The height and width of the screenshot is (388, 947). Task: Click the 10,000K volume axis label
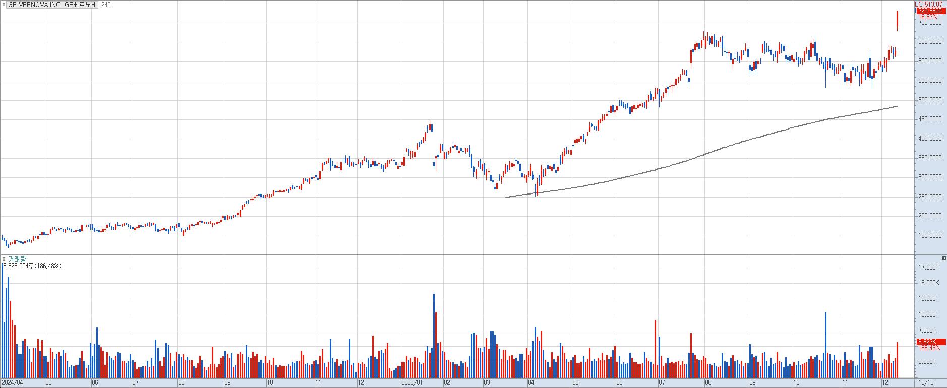click(929, 315)
